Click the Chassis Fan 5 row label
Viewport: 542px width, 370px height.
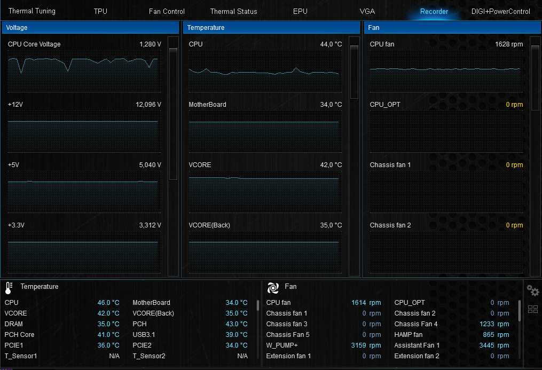click(x=288, y=335)
